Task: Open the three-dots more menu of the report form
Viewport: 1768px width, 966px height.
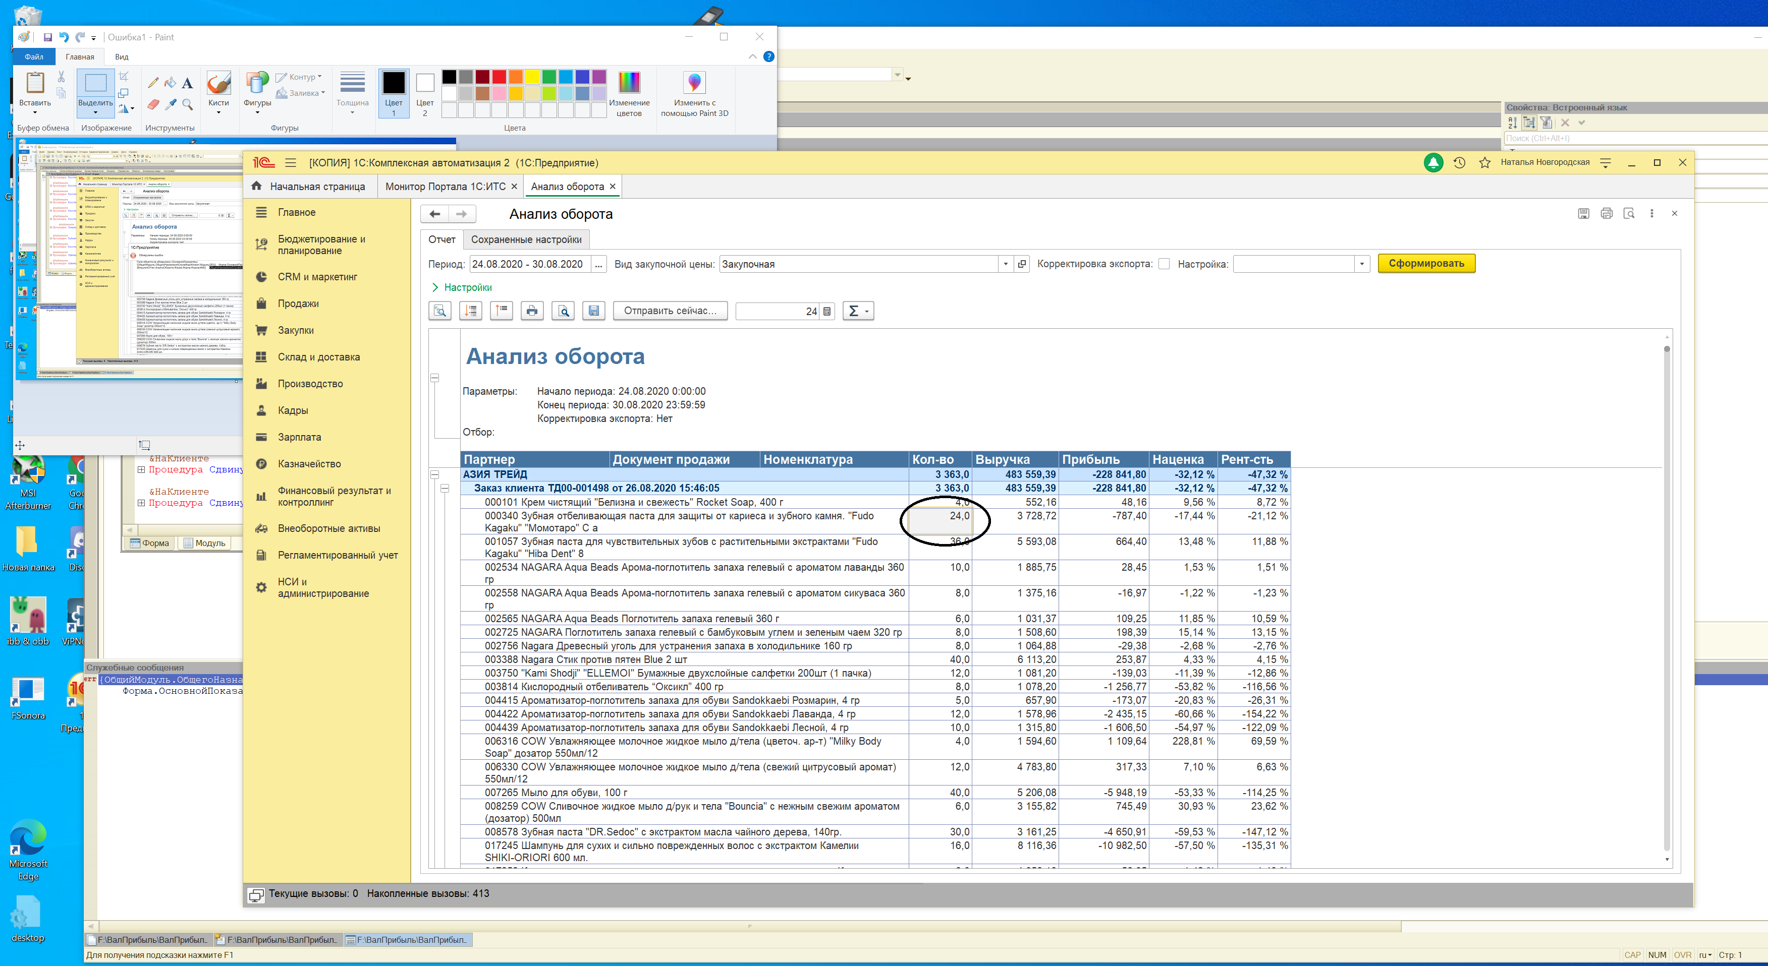Action: pos(1651,214)
